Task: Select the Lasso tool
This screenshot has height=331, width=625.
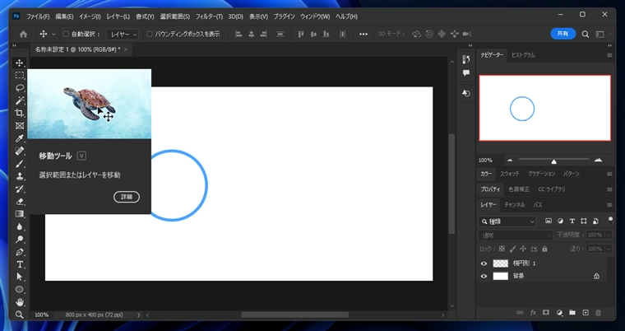Action: pyautogui.click(x=20, y=87)
